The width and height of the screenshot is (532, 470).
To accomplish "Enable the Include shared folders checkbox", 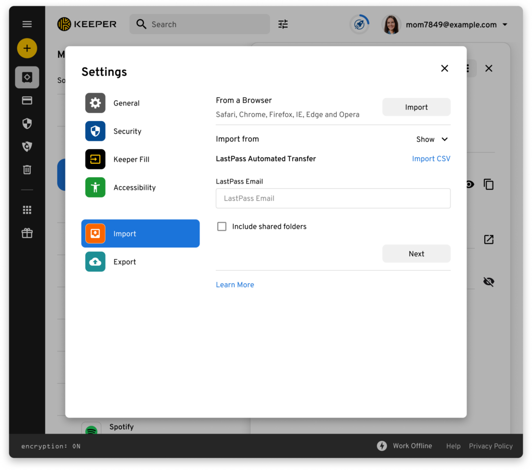I will 222,227.
